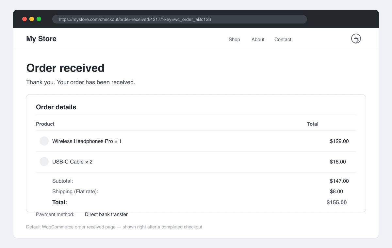Click the Payment method: label
The width and height of the screenshot is (392, 248).
tap(55, 214)
